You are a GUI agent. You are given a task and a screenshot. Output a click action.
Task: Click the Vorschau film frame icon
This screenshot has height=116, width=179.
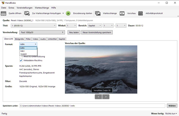coord(122,13)
